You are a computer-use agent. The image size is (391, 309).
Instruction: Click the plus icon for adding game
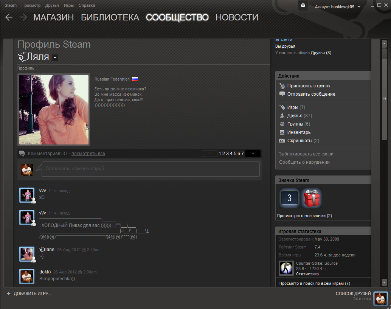[9, 293]
